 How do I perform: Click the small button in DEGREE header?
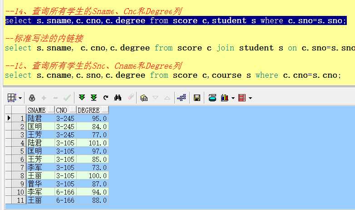[x=105, y=110]
